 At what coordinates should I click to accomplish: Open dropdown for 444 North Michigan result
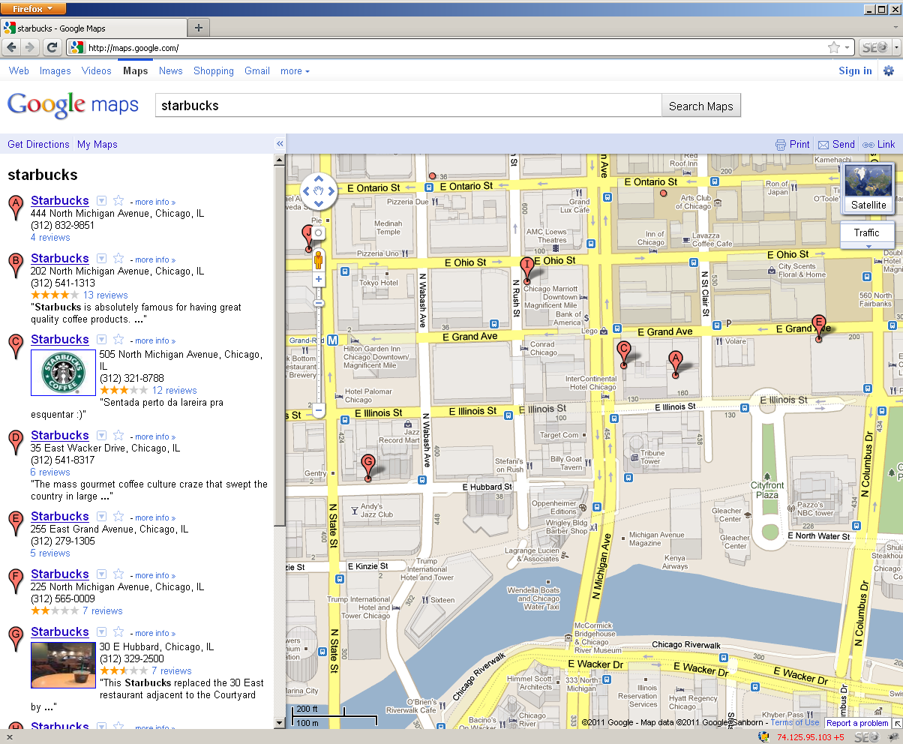101,201
